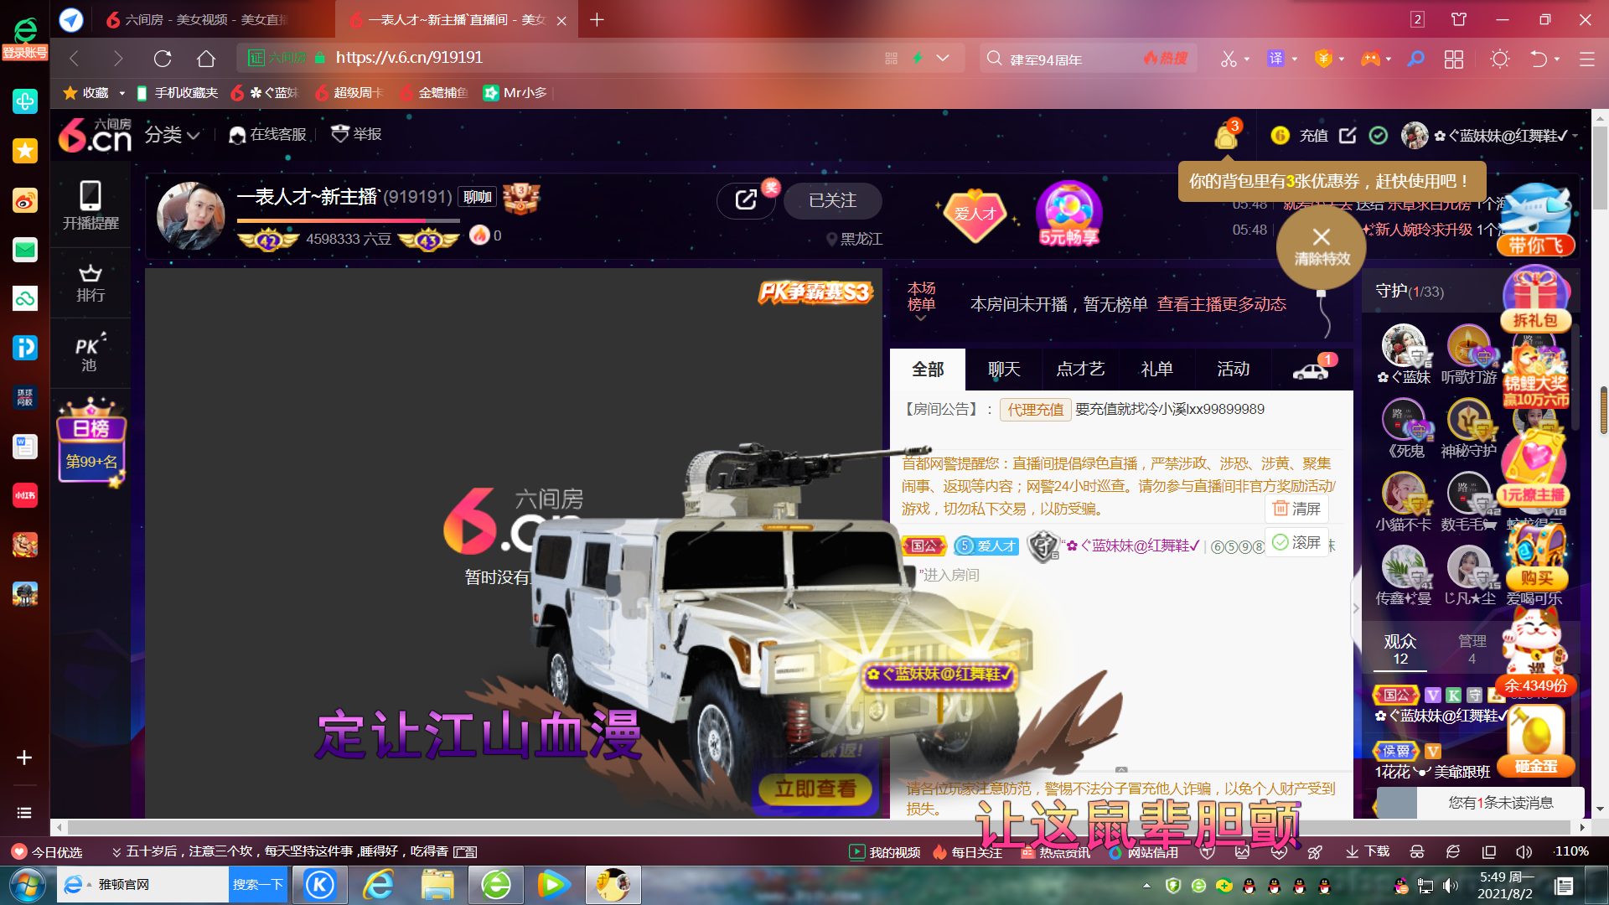Viewport: 1609px width, 905px height.
Task: Open the PK池 sidebar icon
Action: tap(90, 353)
